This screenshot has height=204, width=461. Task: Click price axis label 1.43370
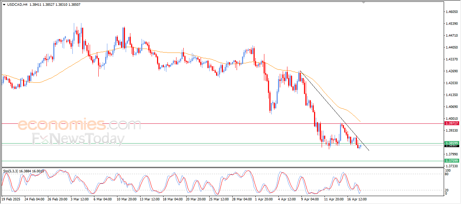(452, 59)
